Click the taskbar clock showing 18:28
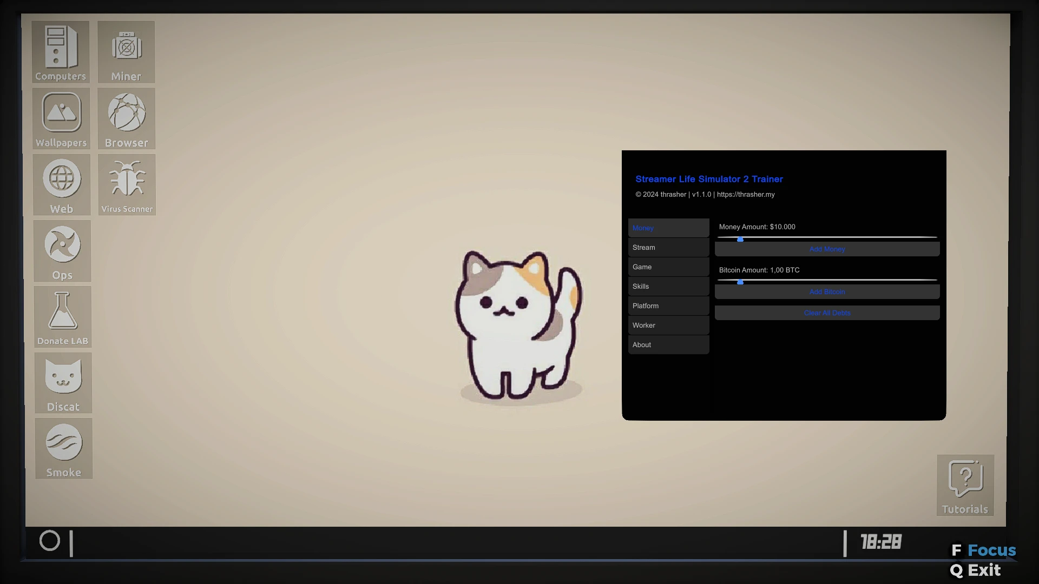 pos(881,542)
